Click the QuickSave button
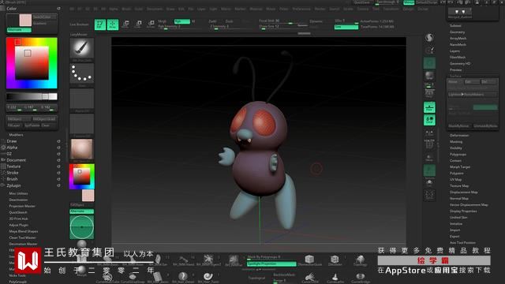Viewport: 505px width, 284px height. tap(362, 2)
